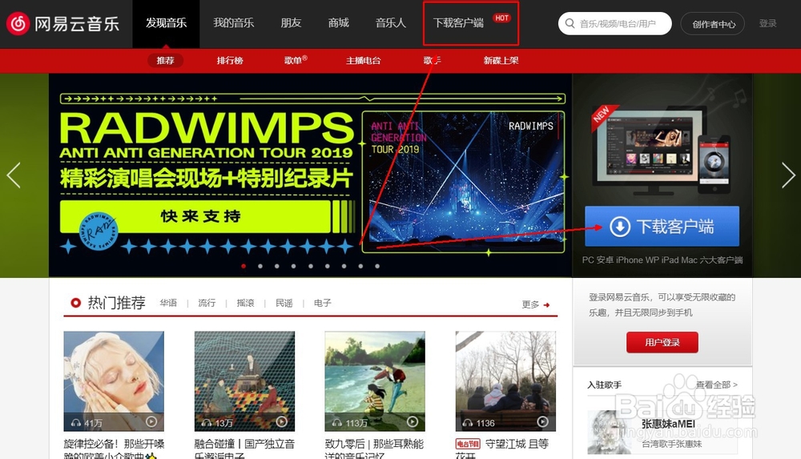Filter hot recommendations by 流行

[x=207, y=303]
